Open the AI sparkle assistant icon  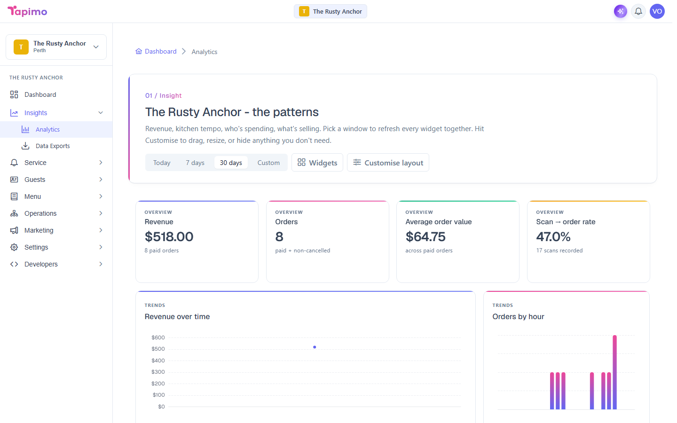click(x=621, y=11)
